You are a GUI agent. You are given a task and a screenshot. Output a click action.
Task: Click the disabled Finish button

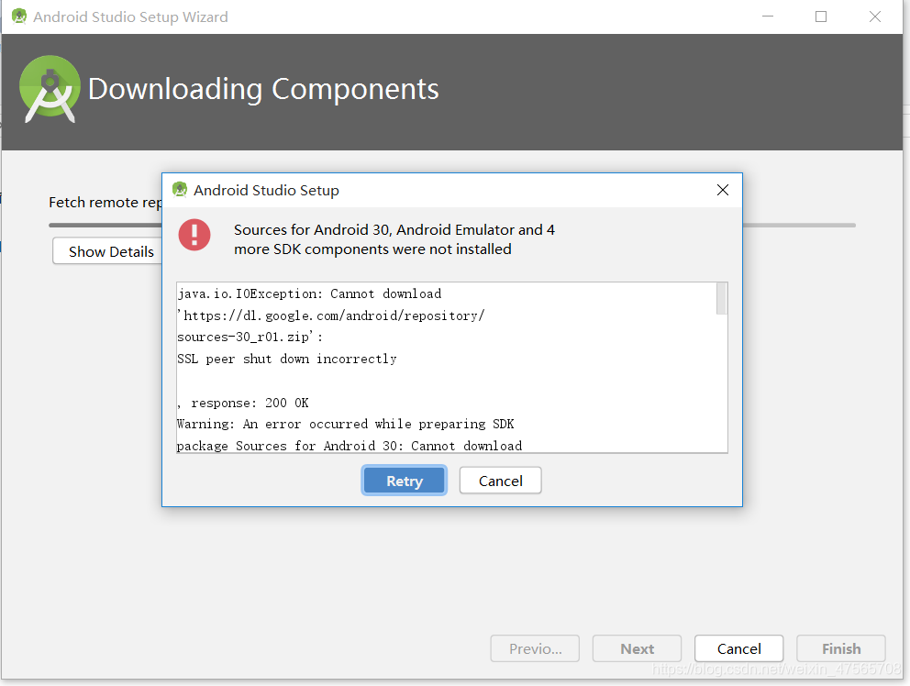(x=841, y=648)
